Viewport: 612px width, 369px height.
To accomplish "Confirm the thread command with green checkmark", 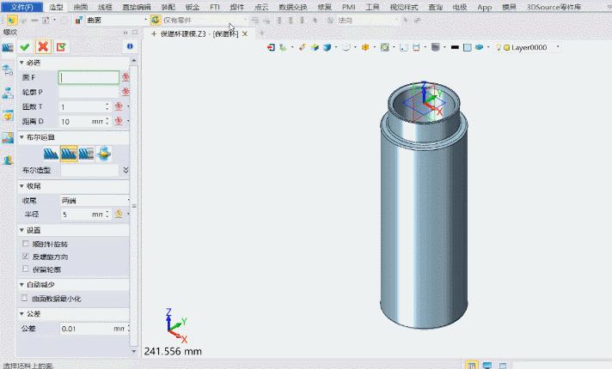I will (x=25, y=47).
